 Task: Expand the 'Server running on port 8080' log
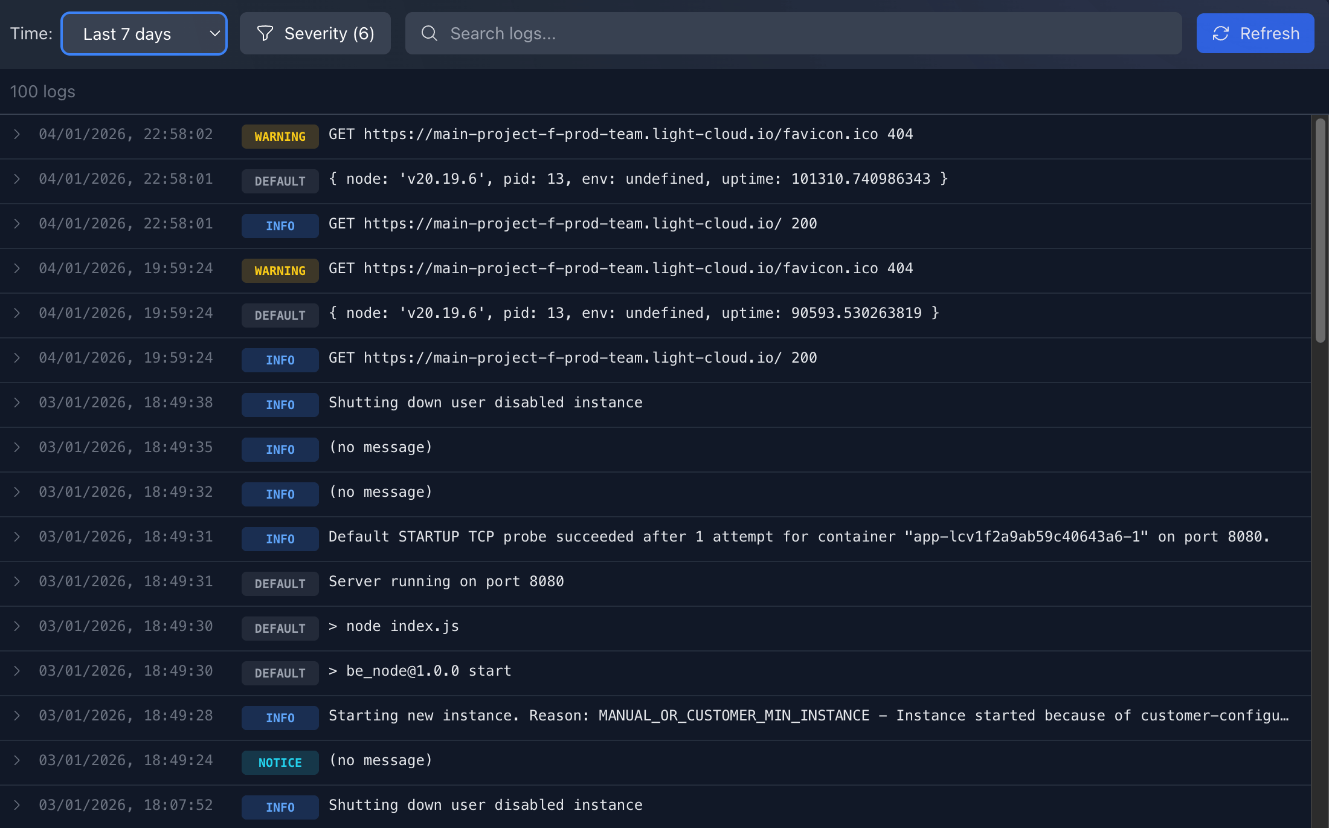(x=17, y=581)
